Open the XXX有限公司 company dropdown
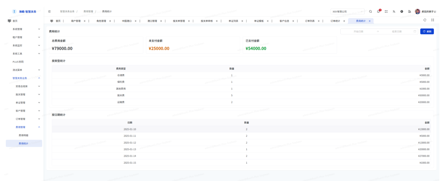The image size is (445, 181). coord(347,12)
